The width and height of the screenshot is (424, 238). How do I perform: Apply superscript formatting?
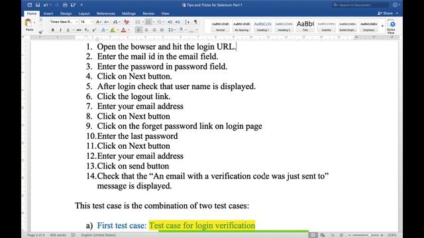pos(94,30)
